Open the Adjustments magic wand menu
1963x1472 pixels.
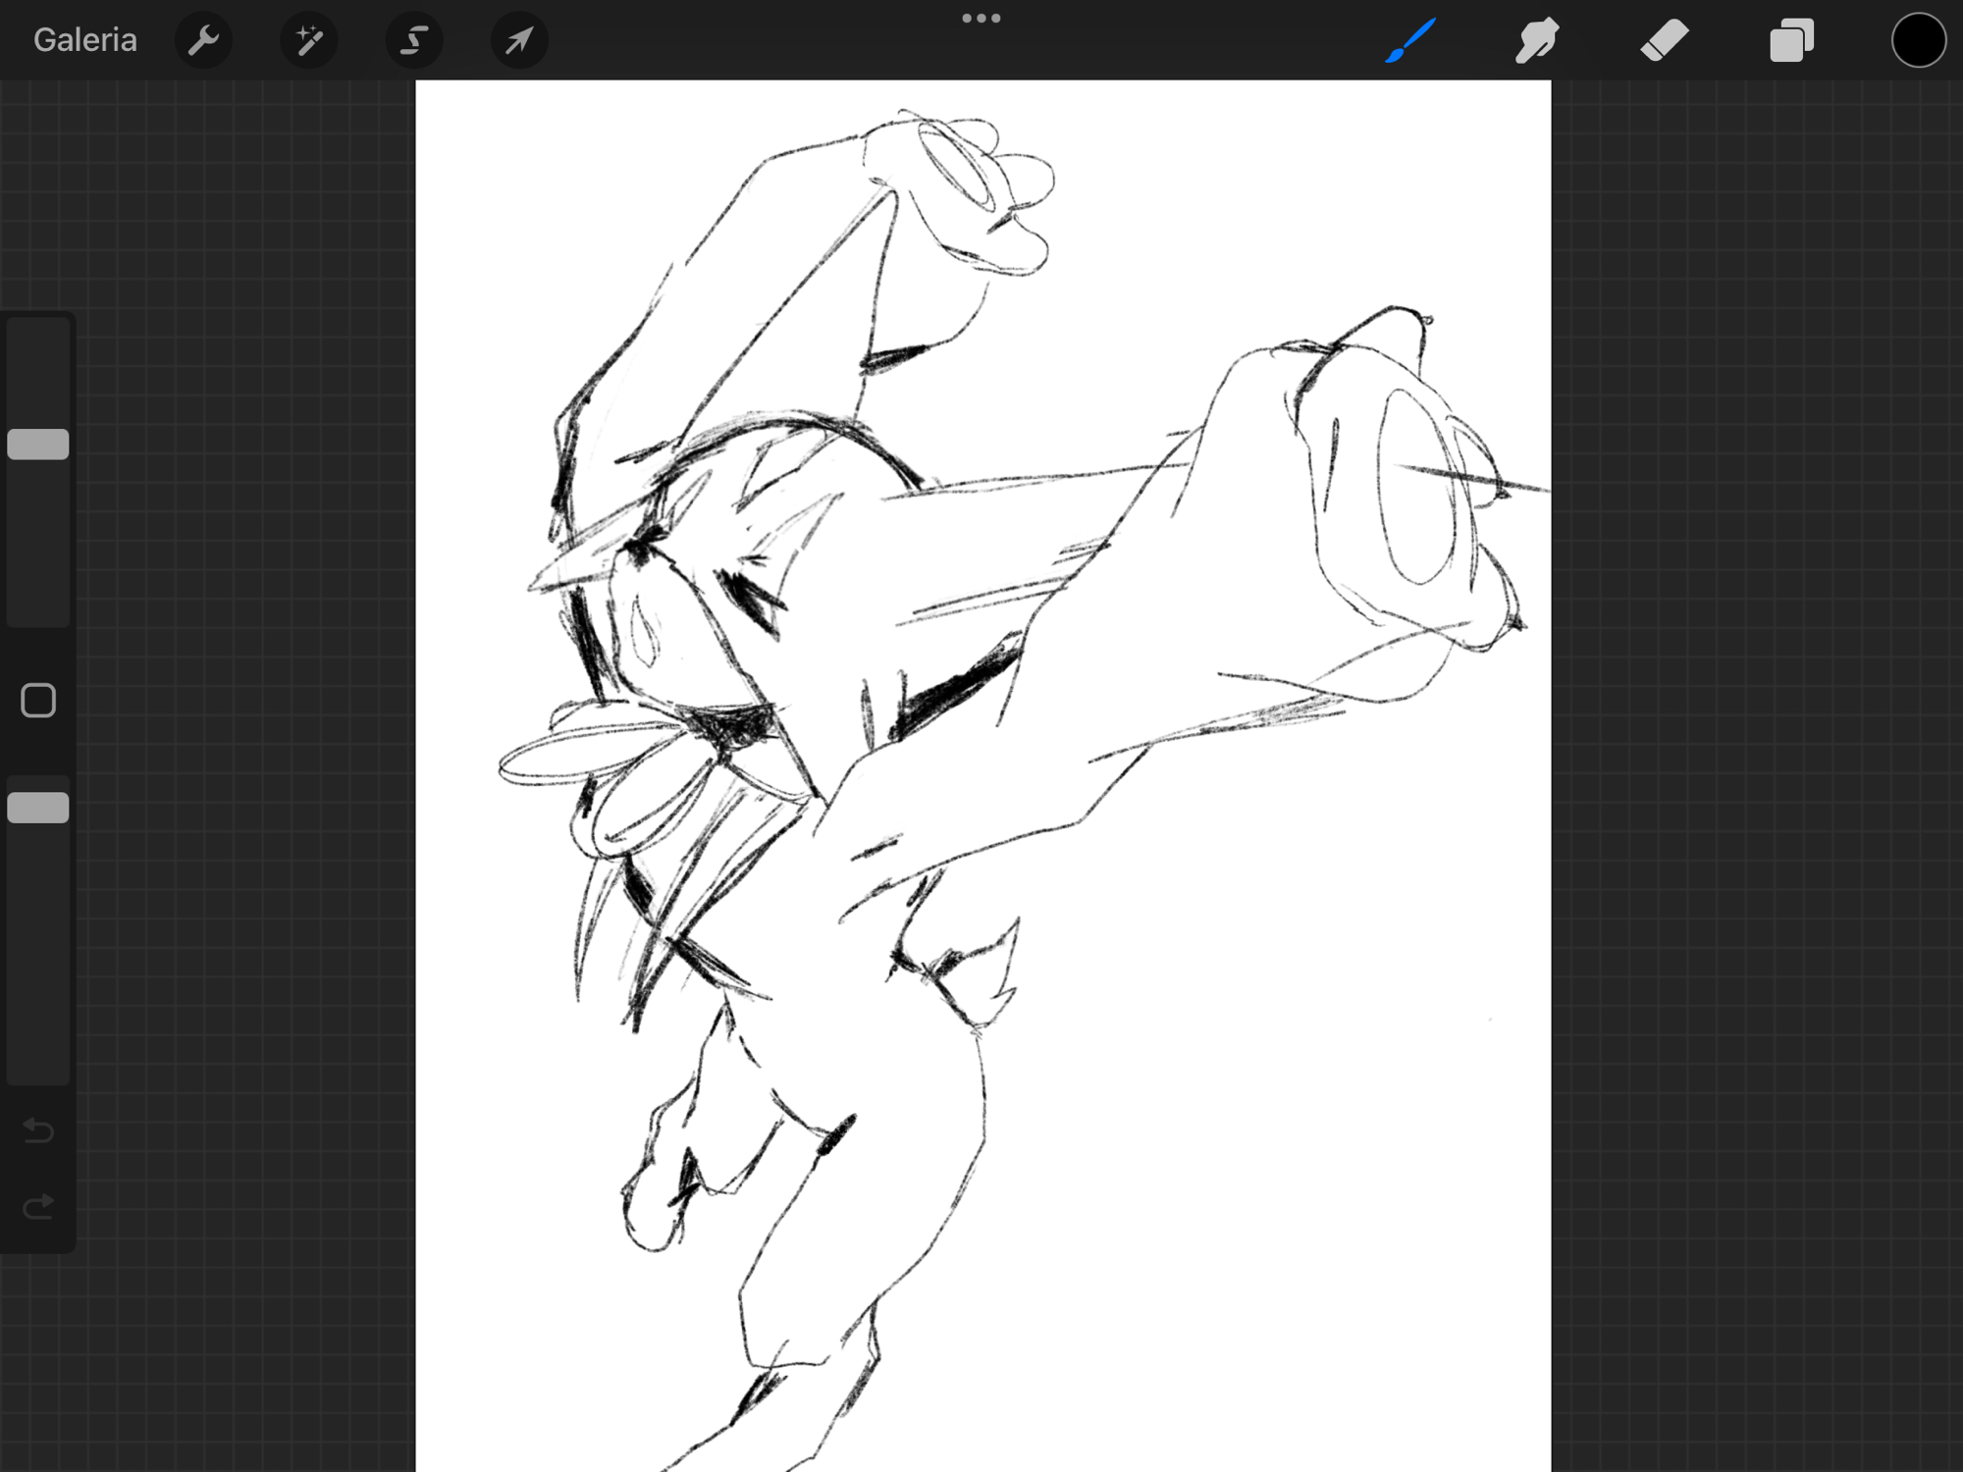(x=309, y=40)
